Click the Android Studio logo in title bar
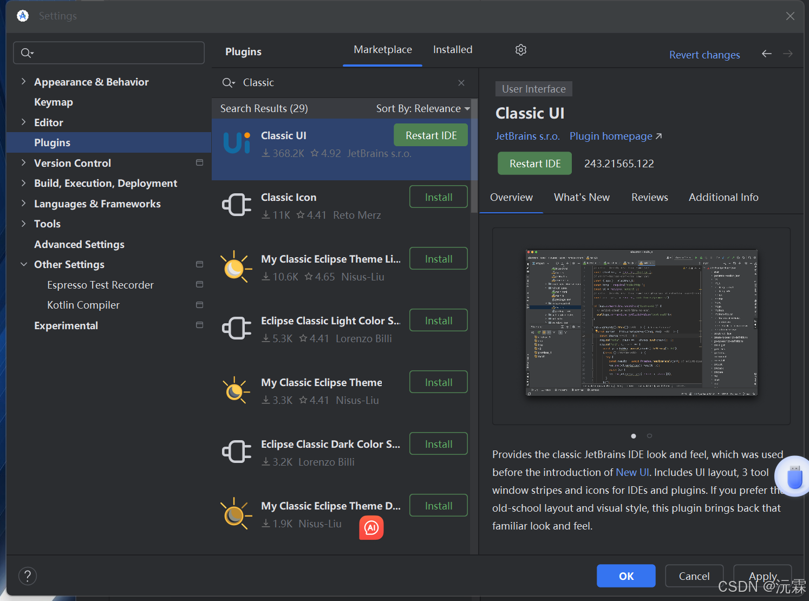Image resolution: width=809 pixels, height=601 pixels. (x=23, y=16)
